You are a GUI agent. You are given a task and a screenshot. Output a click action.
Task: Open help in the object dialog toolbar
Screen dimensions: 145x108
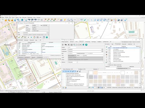47,37
